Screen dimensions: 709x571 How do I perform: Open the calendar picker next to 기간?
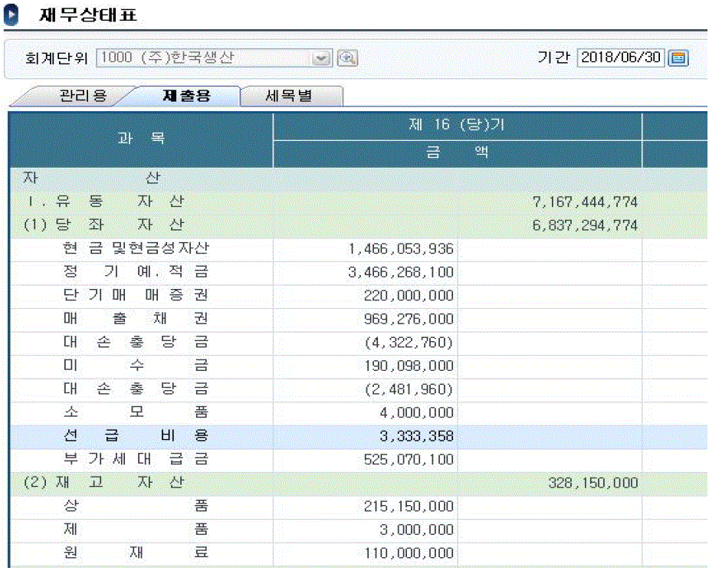click(678, 58)
